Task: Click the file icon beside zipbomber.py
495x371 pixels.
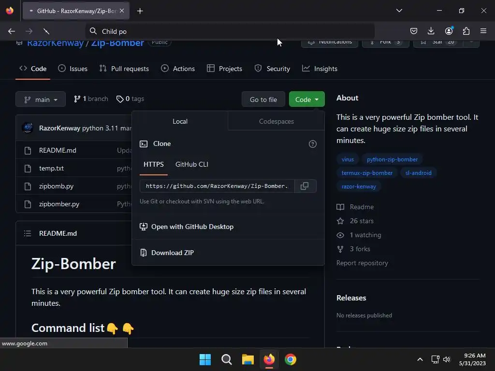Action: click(28, 204)
